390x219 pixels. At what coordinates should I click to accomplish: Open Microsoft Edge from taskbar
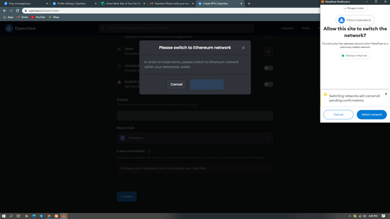point(34,216)
